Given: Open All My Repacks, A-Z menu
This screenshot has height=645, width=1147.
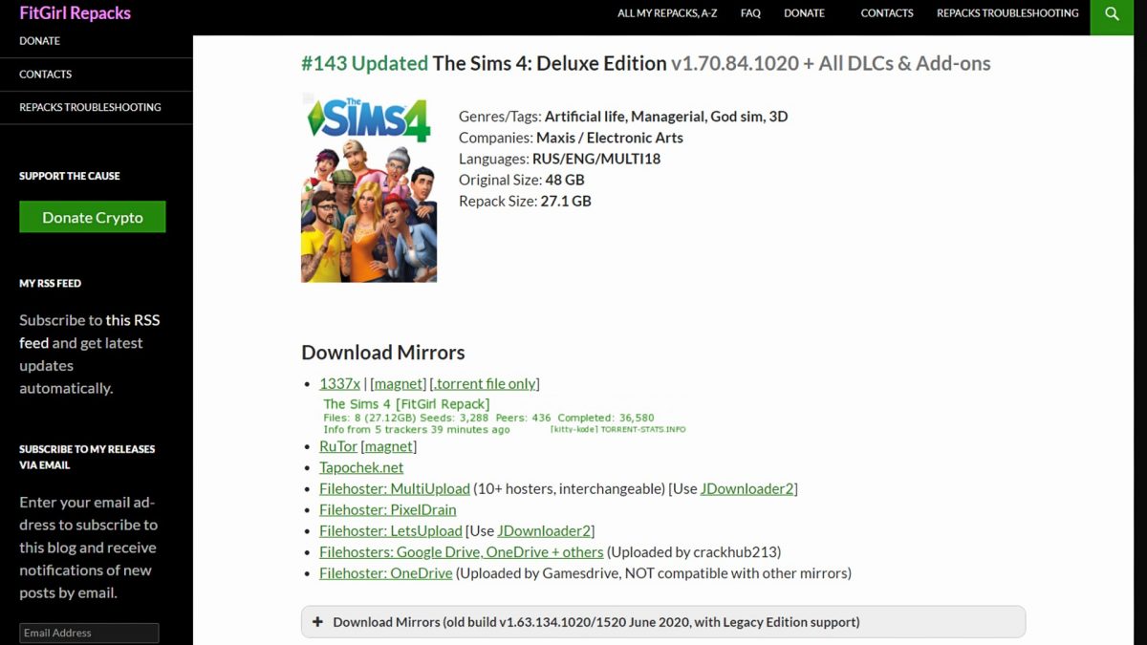Looking at the screenshot, I should pyautogui.click(x=667, y=13).
